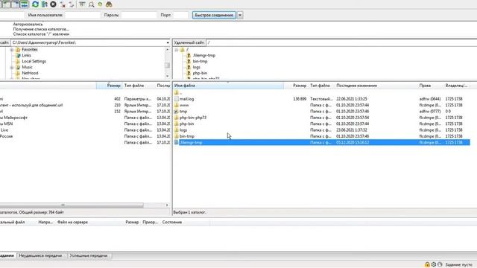Screen dimensions: 477x268
Task: Toggle the local directory tree view
Action: pyautogui.click(x=6, y=4)
